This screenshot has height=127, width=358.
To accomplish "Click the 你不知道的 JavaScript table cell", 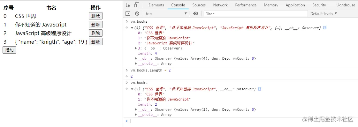I will [x=41, y=24].
